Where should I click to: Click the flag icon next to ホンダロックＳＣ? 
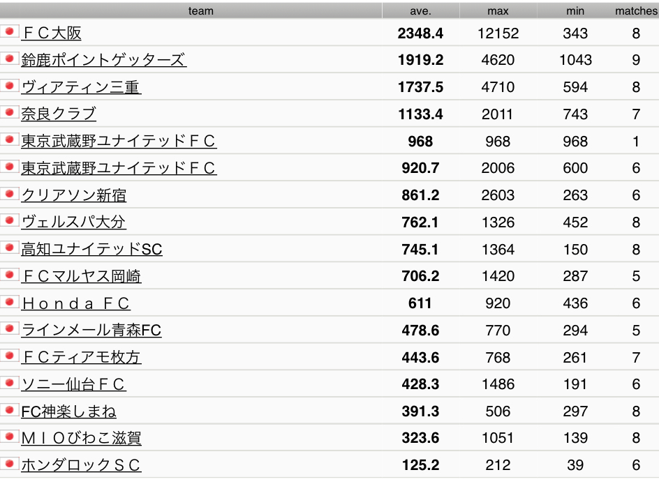click(9, 464)
